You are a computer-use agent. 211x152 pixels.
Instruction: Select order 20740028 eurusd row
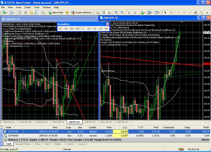tap(107, 136)
